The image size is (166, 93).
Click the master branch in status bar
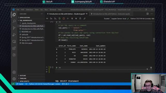tap(20, 84)
